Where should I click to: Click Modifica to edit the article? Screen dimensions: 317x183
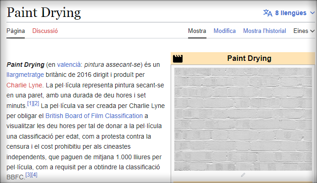(x=224, y=31)
